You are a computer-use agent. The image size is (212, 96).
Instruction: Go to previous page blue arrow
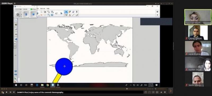(16, 71)
